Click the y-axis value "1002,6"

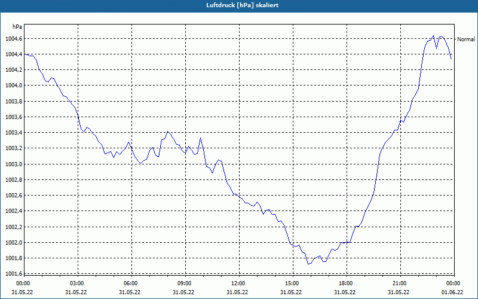[14, 196]
